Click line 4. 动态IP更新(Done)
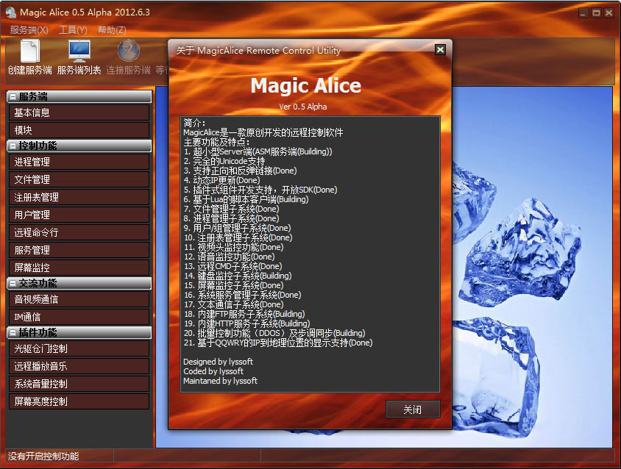The height and width of the screenshot is (469, 621). point(221,180)
